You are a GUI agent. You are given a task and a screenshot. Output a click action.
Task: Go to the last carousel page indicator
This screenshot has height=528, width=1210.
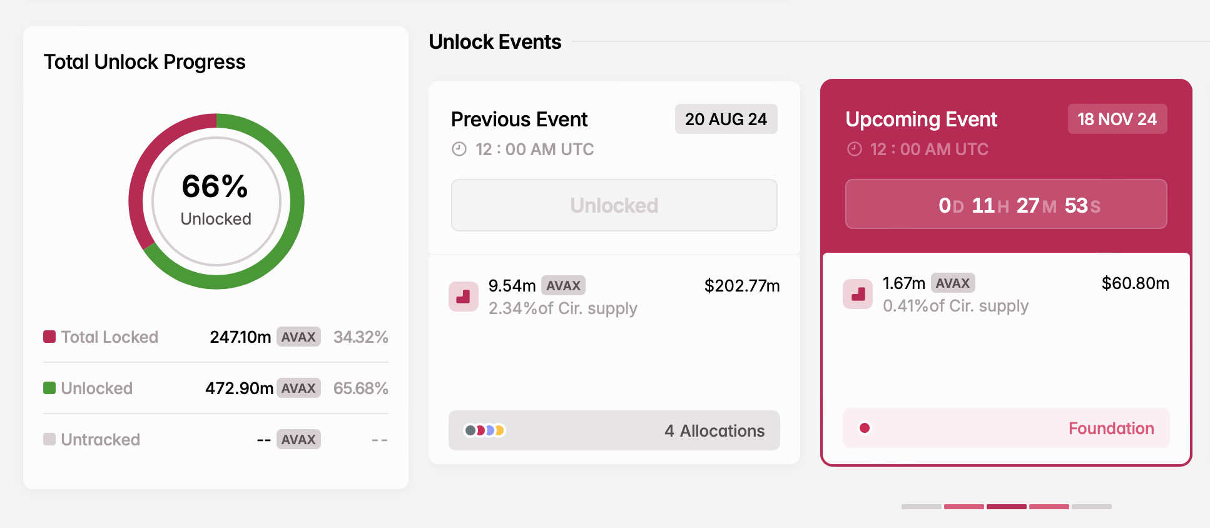[1091, 507]
